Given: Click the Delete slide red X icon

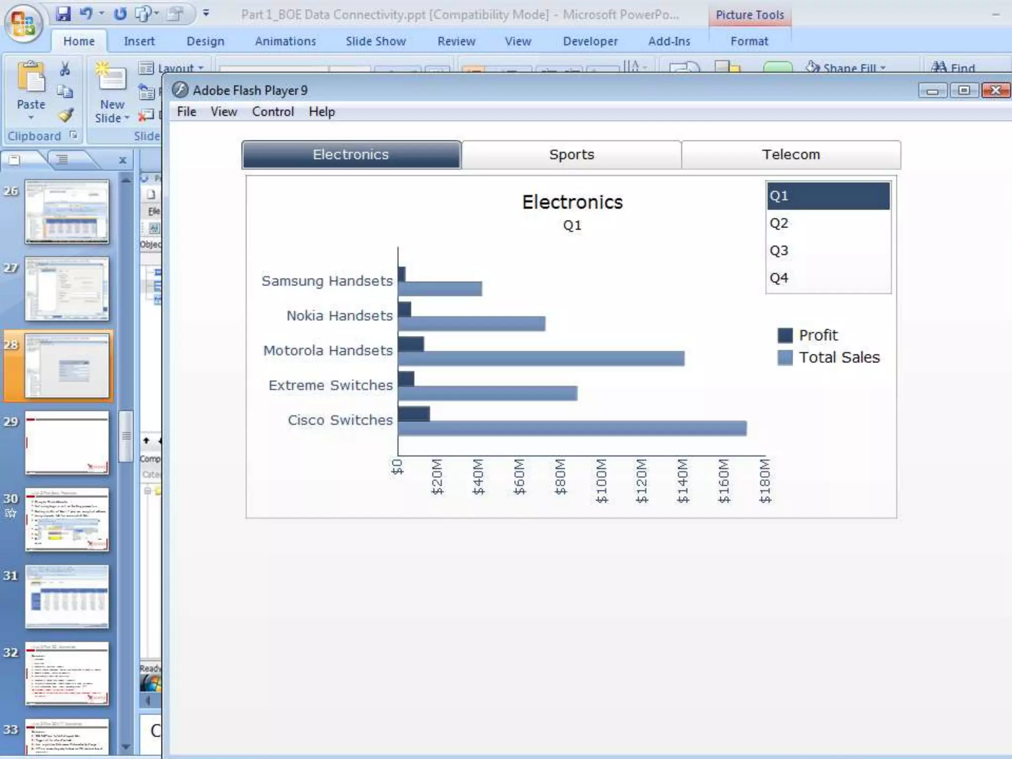Looking at the screenshot, I should [146, 116].
